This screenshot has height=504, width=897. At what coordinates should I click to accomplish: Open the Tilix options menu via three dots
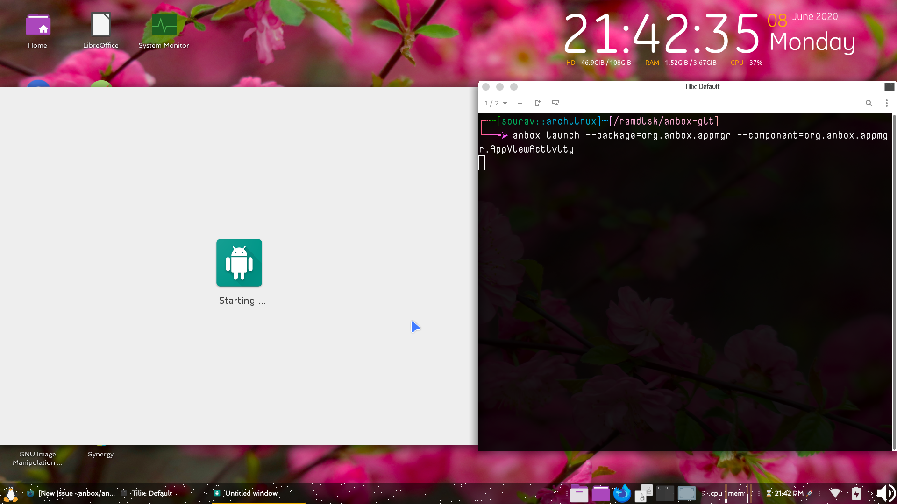(x=887, y=103)
